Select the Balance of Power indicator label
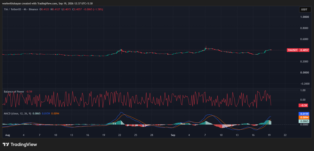The width and height of the screenshot is (314, 151). pos(14,92)
